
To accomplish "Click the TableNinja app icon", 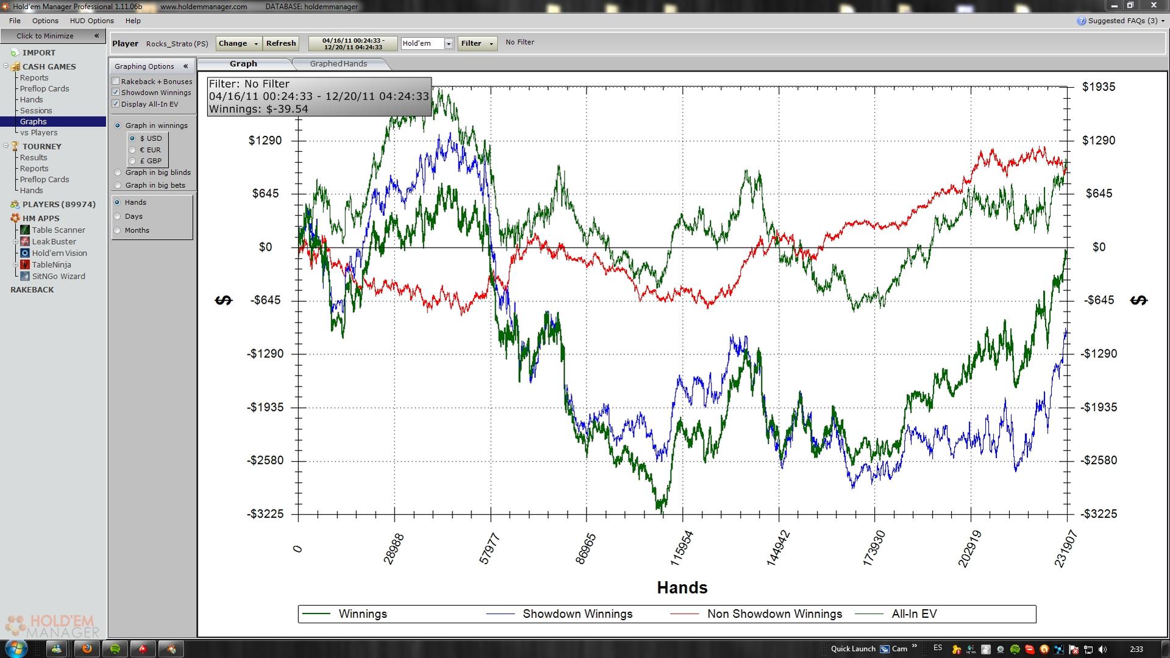I will (x=25, y=265).
